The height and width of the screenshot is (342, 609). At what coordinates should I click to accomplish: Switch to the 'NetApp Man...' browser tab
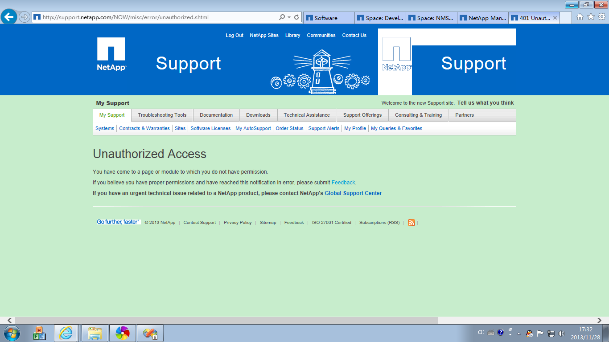tap(483, 18)
